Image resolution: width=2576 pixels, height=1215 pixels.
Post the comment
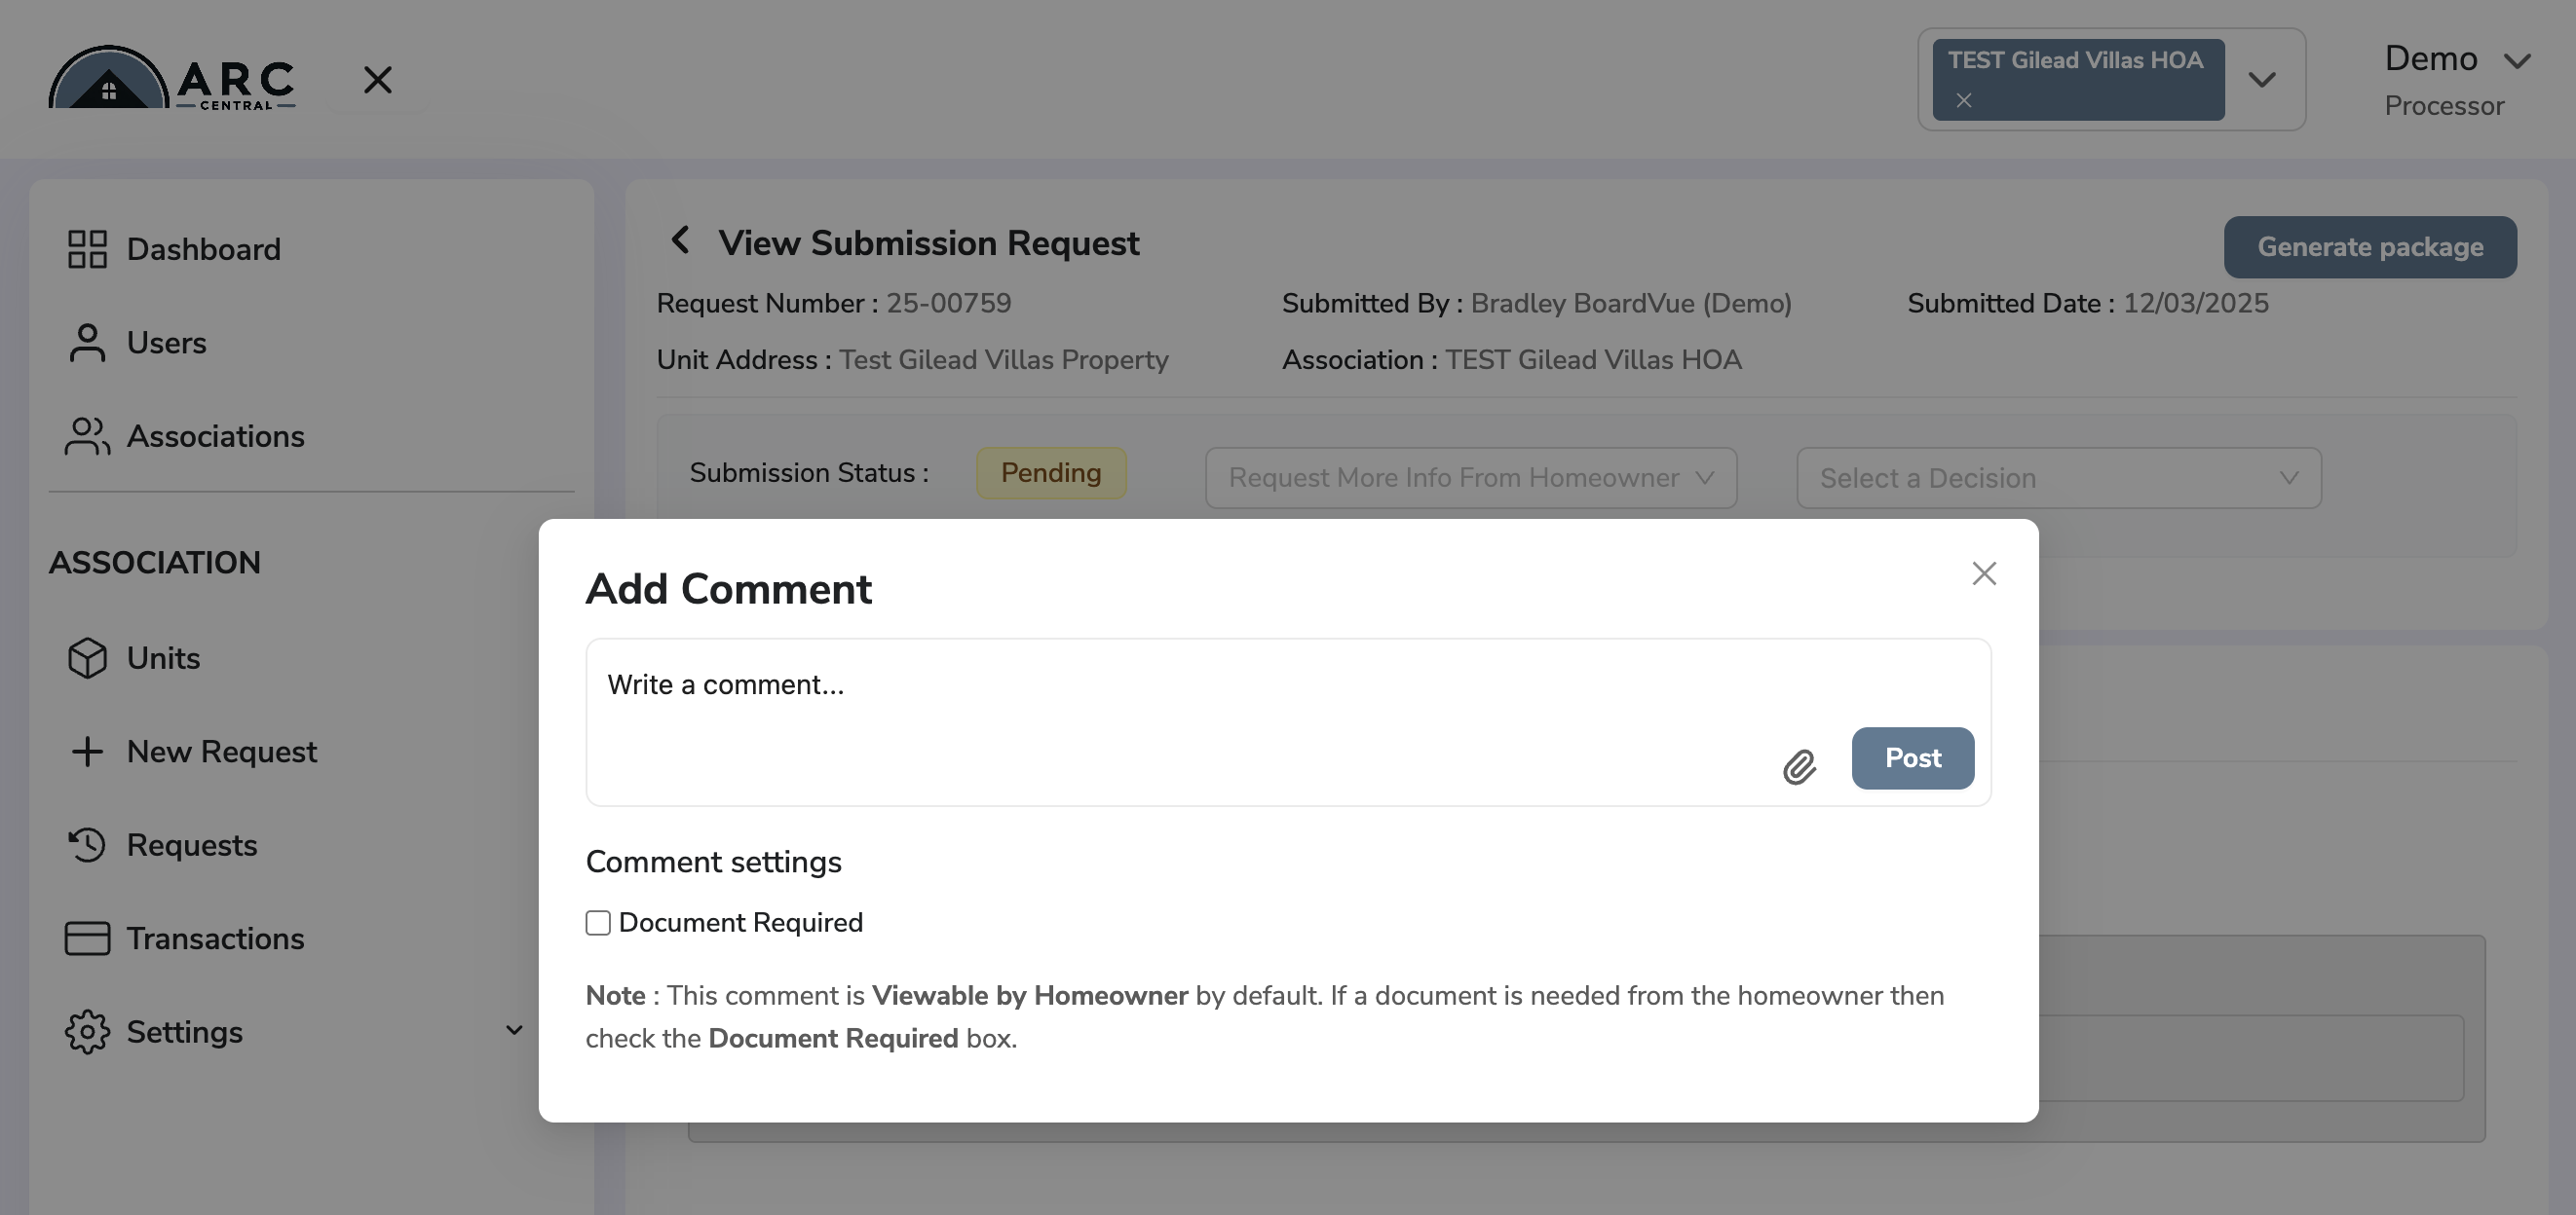(x=1912, y=757)
